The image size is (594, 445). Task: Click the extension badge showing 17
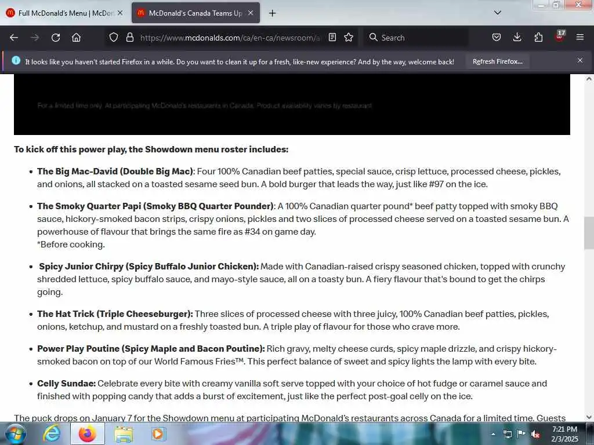[560, 36]
